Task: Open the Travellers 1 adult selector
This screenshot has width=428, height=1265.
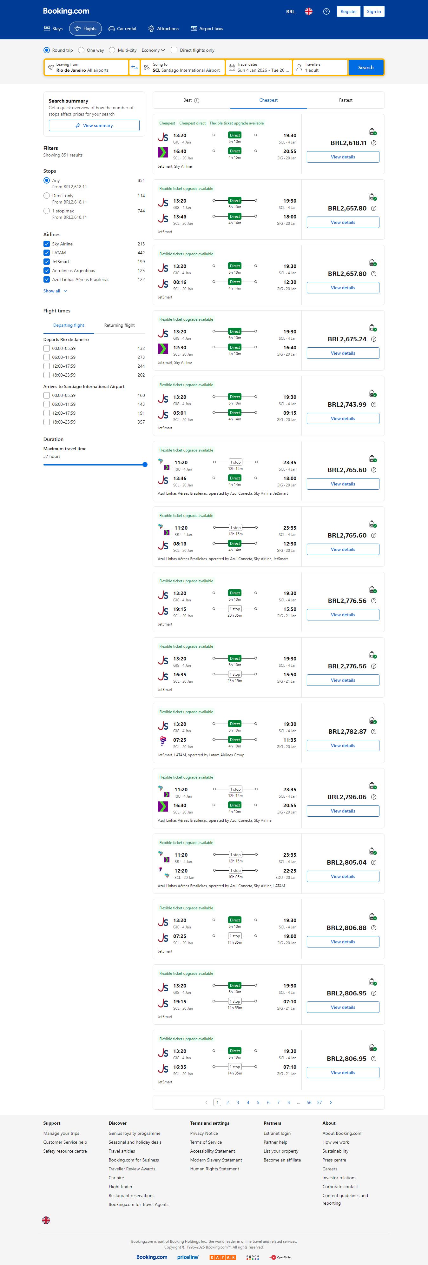Action: click(320, 67)
